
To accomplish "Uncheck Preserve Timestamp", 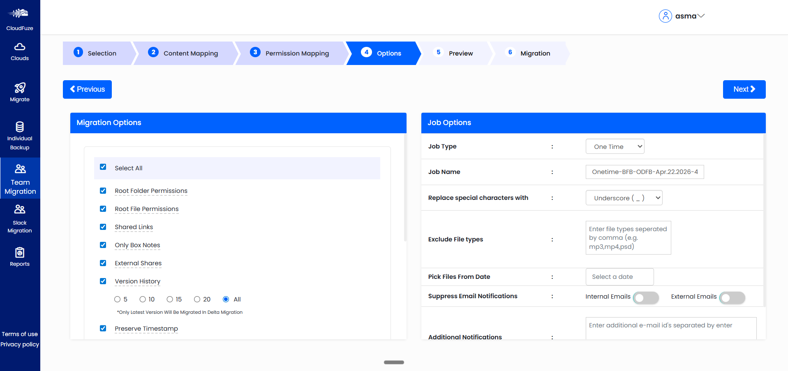I will coord(103,328).
